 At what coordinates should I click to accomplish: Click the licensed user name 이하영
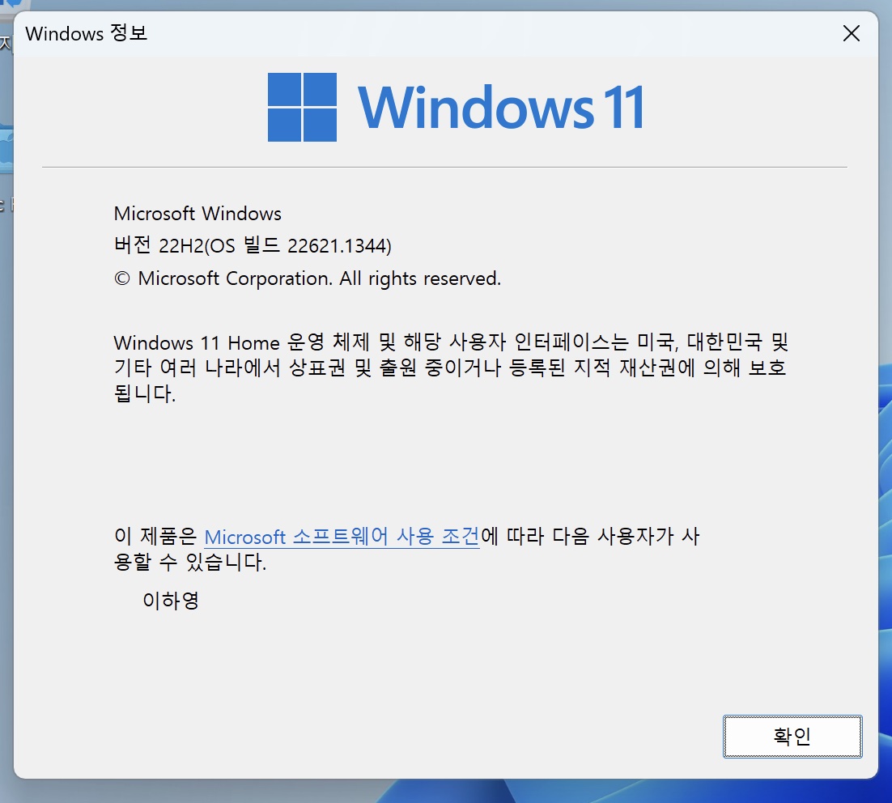coord(171,600)
